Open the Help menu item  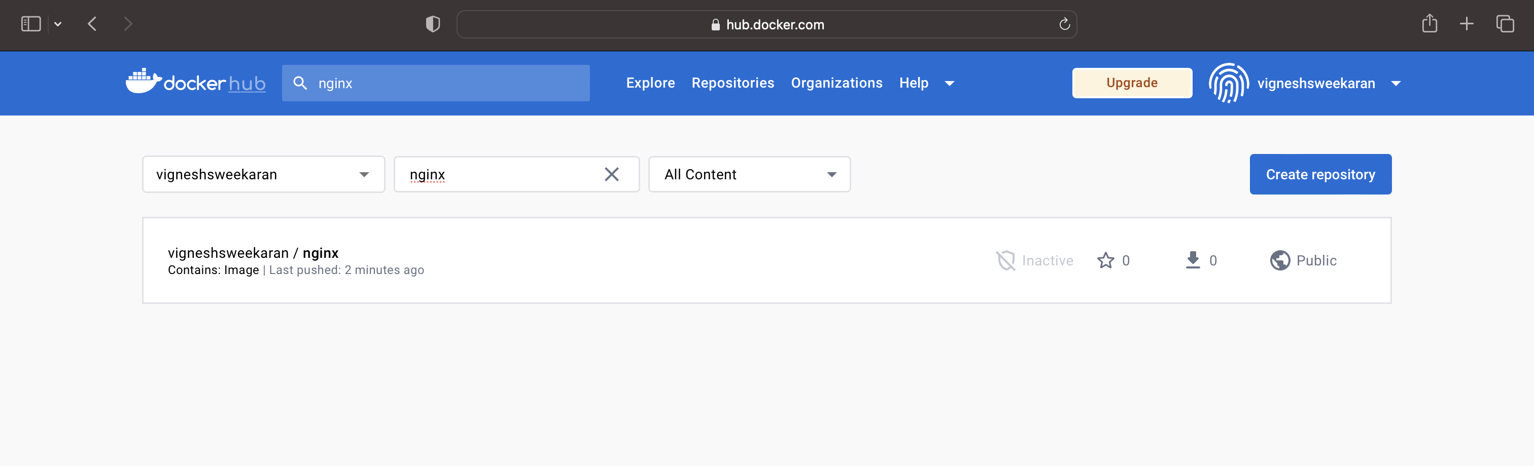tap(914, 83)
